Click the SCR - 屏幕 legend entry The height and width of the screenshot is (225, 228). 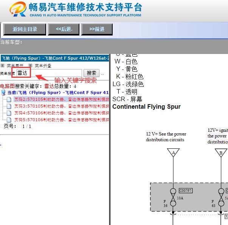(127, 99)
